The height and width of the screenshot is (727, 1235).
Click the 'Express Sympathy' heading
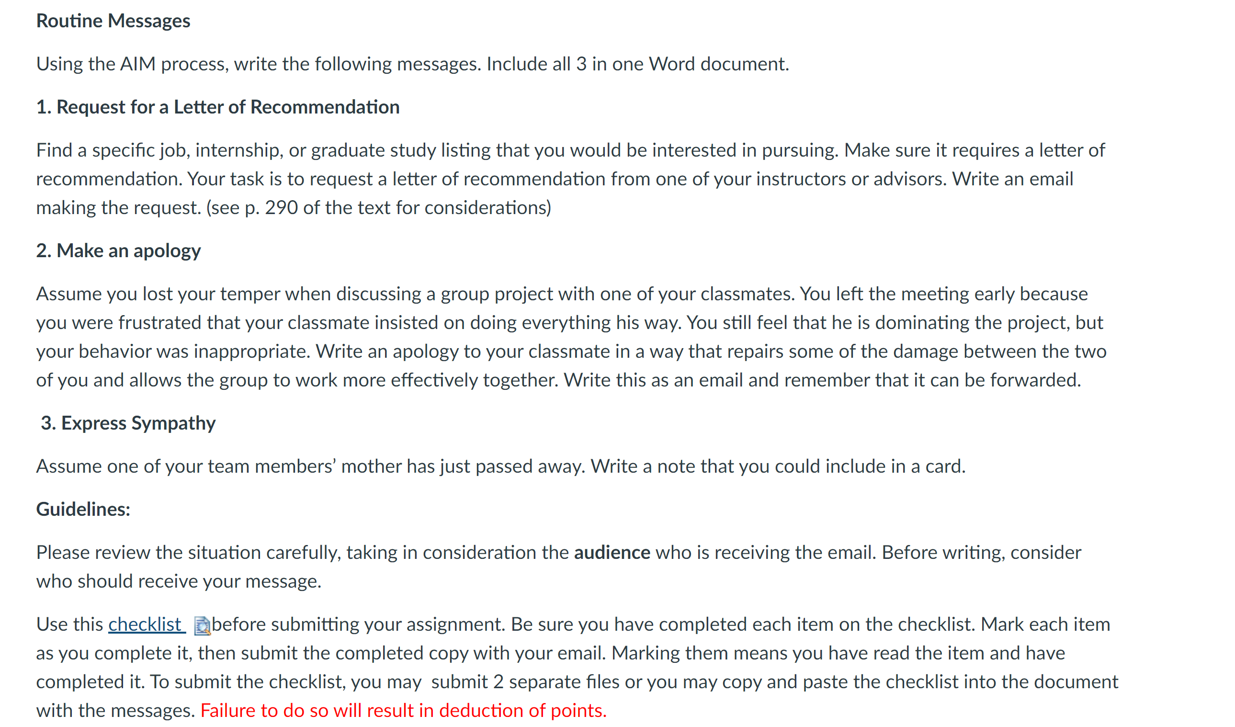[128, 423]
